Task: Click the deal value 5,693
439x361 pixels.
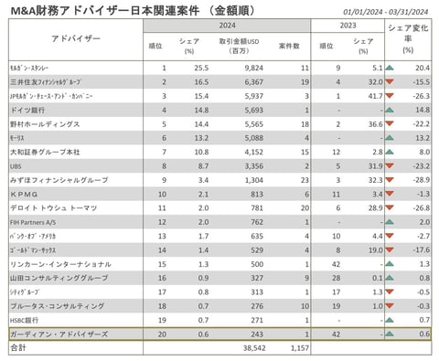Action: [253, 110]
